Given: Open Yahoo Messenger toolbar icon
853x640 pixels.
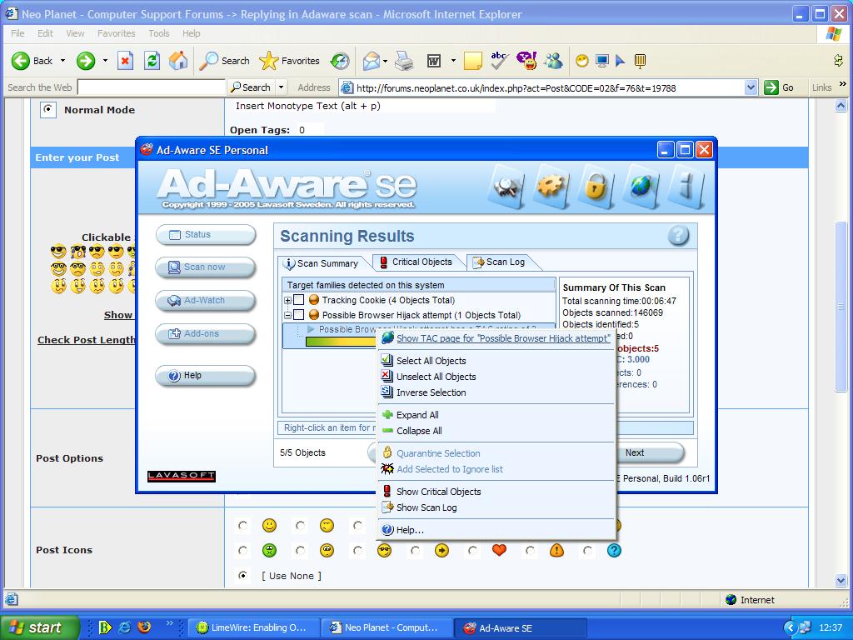Looking at the screenshot, I should (526, 60).
